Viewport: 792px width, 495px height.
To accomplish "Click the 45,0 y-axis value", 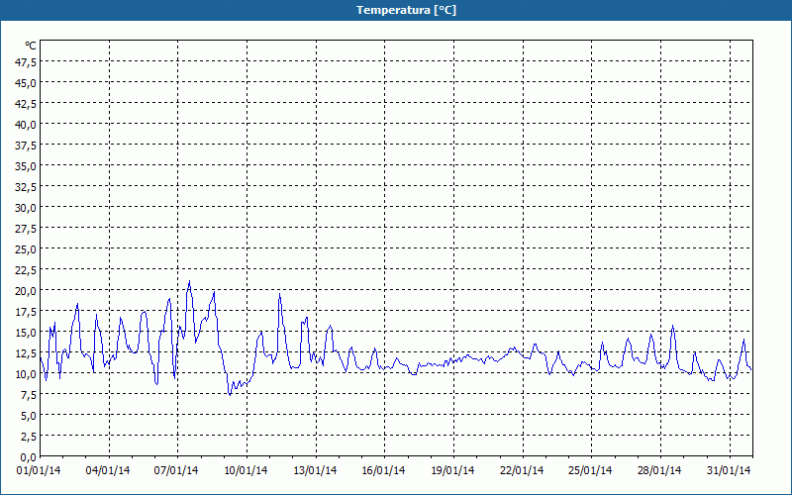I will coord(27,82).
